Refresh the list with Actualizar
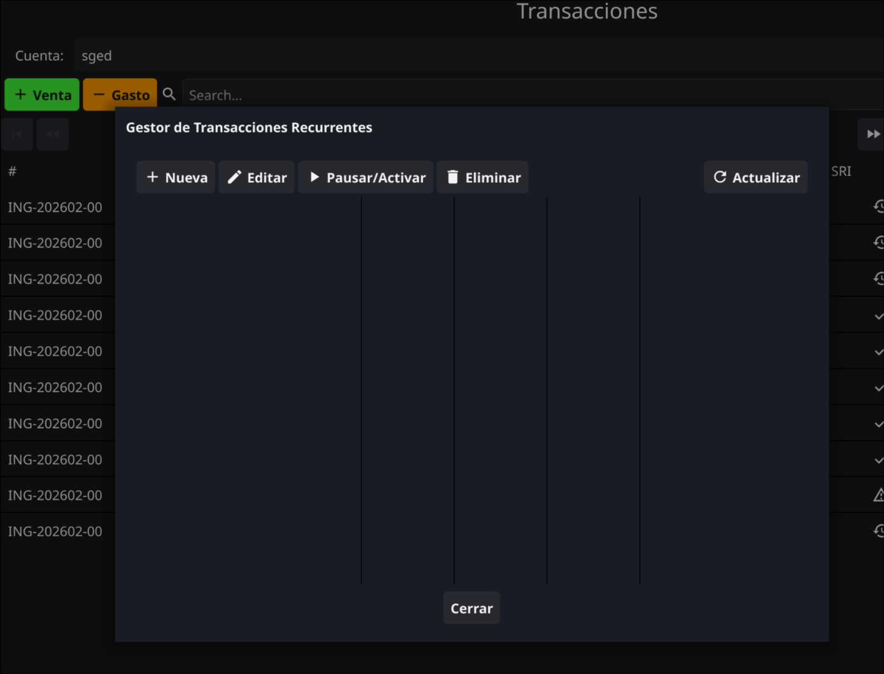Image resolution: width=884 pixels, height=674 pixels. pyautogui.click(x=755, y=177)
